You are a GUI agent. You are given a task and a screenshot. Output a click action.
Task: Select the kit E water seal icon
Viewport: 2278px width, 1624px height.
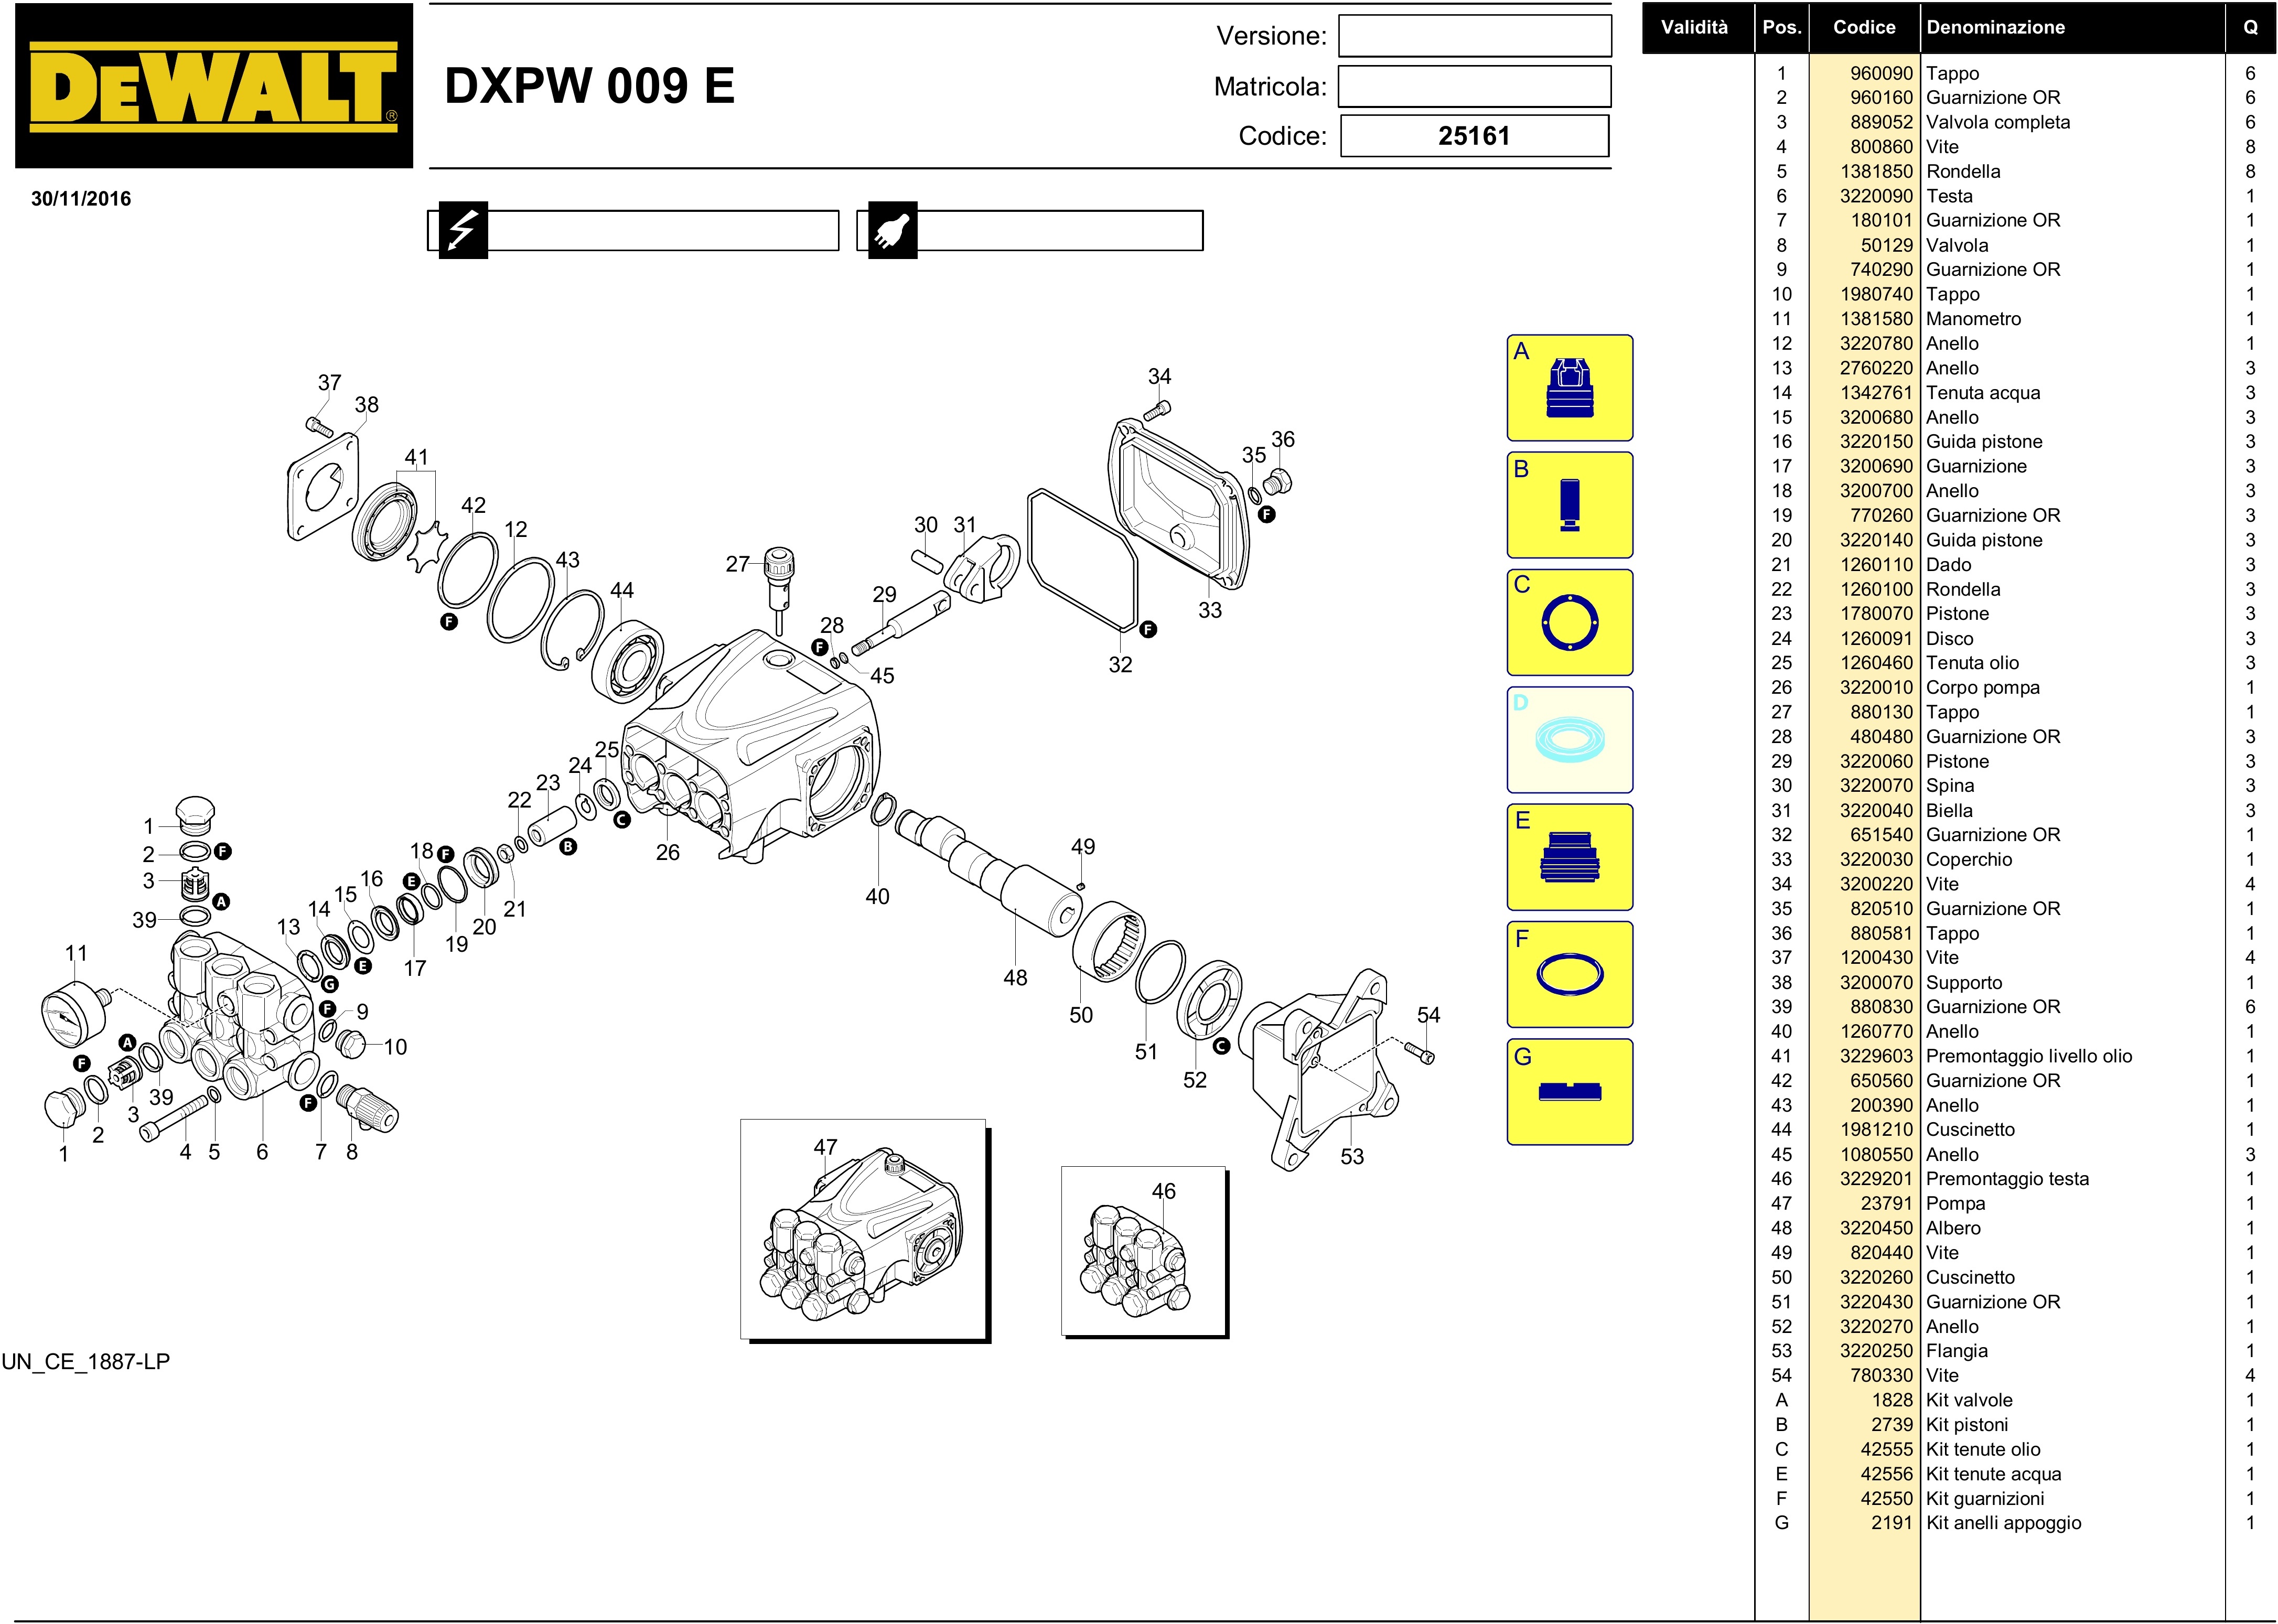pos(1569,857)
